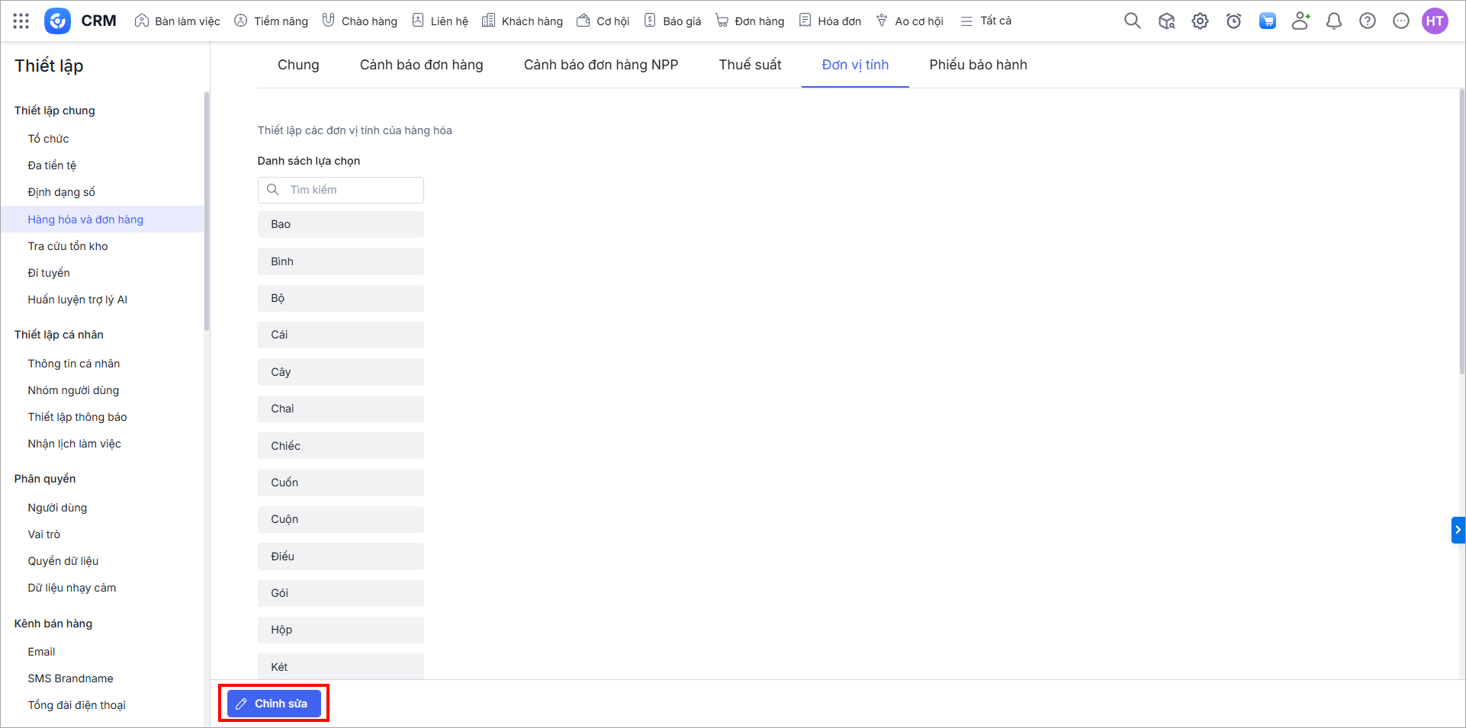Open the help question mark icon

[x=1368, y=21]
